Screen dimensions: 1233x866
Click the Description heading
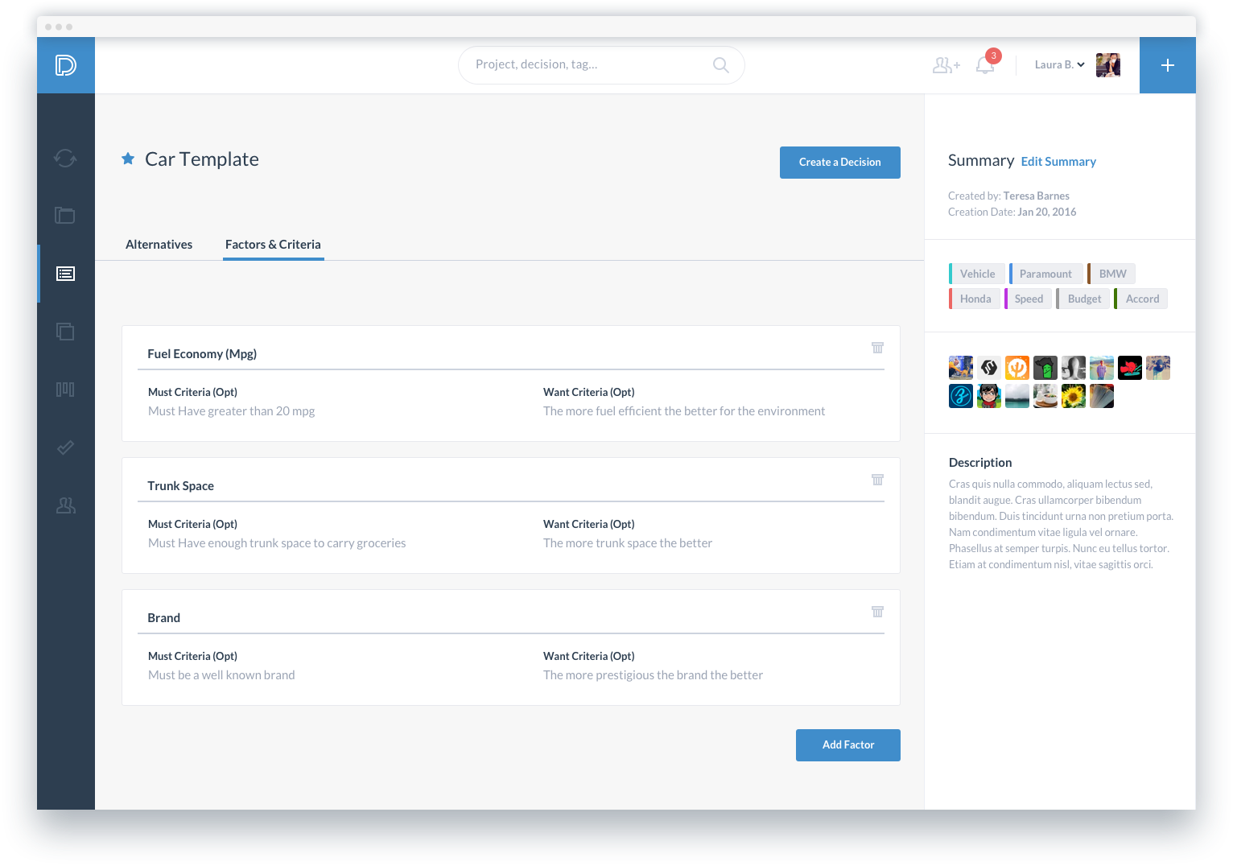pyautogui.click(x=980, y=463)
